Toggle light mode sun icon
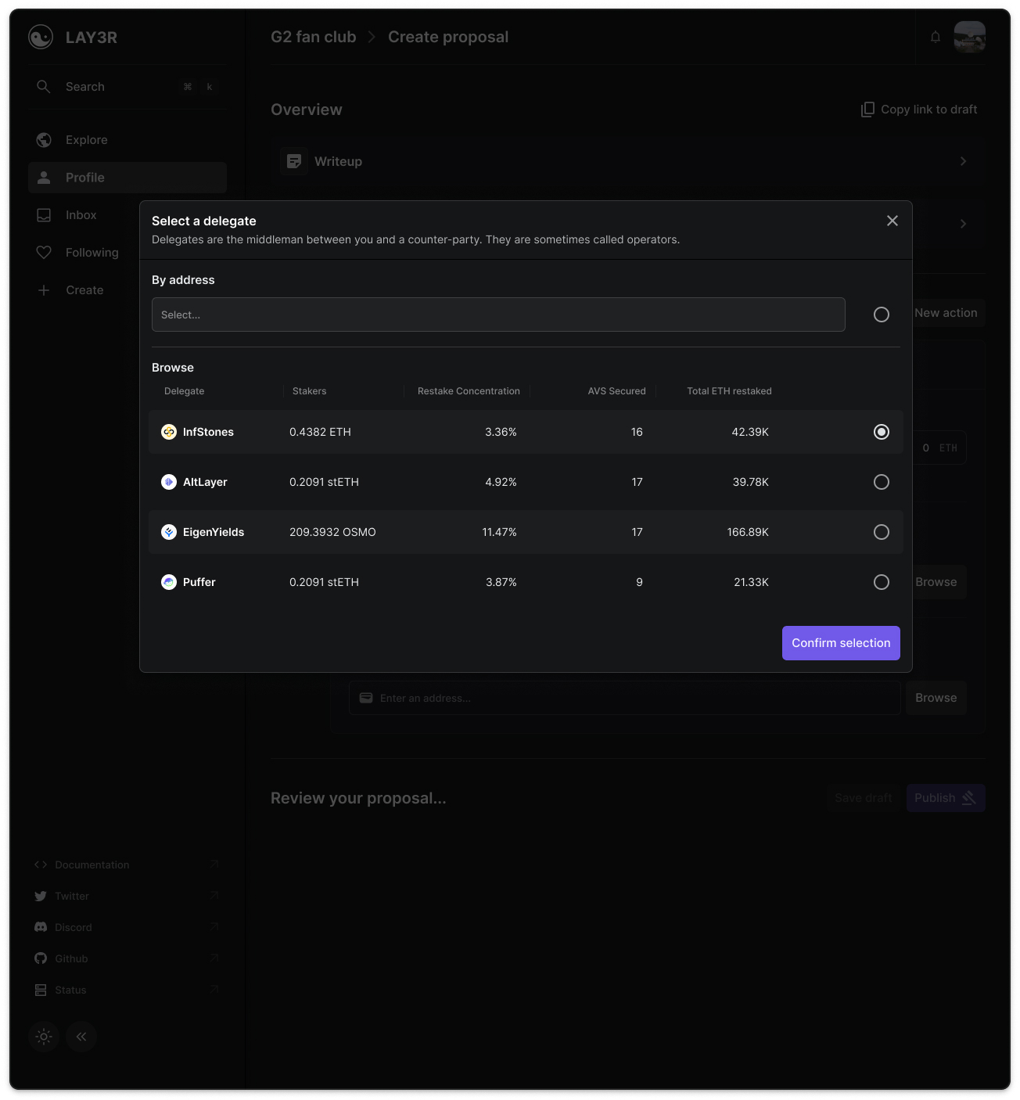Image resolution: width=1020 pixels, height=1100 pixels. 44,1037
